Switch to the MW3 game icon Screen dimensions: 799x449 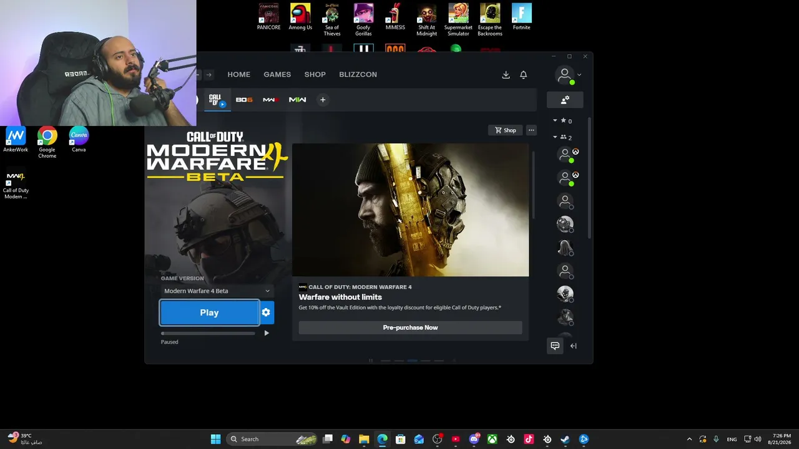pyautogui.click(x=270, y=100)
